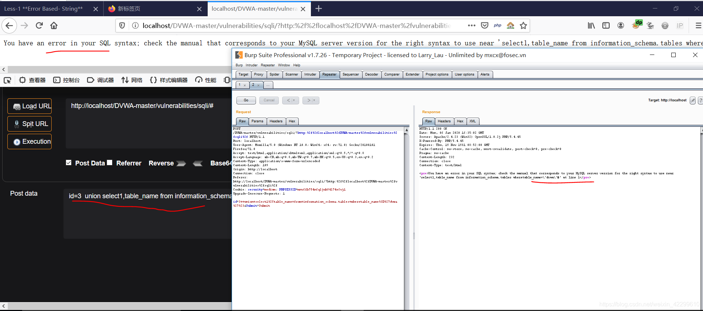
Task: Click the HackBar left arrow icon
Action: tap(198, 163)
